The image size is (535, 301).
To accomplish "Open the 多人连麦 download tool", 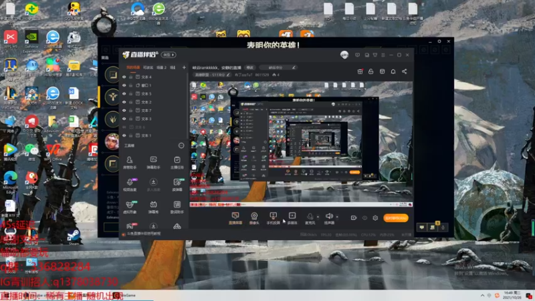I will coord(154,185).
